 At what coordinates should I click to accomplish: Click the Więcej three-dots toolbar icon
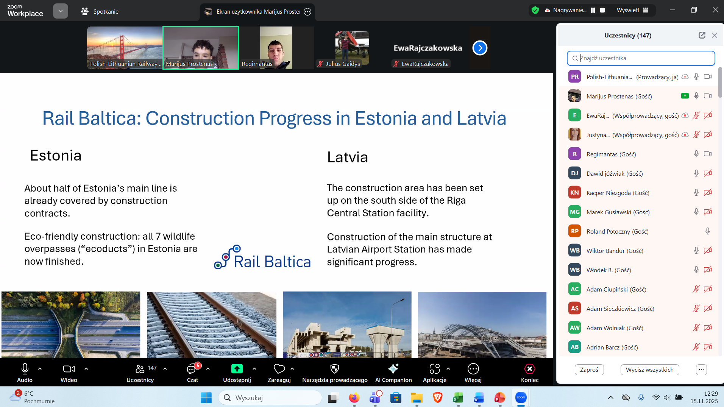point(473,369)
